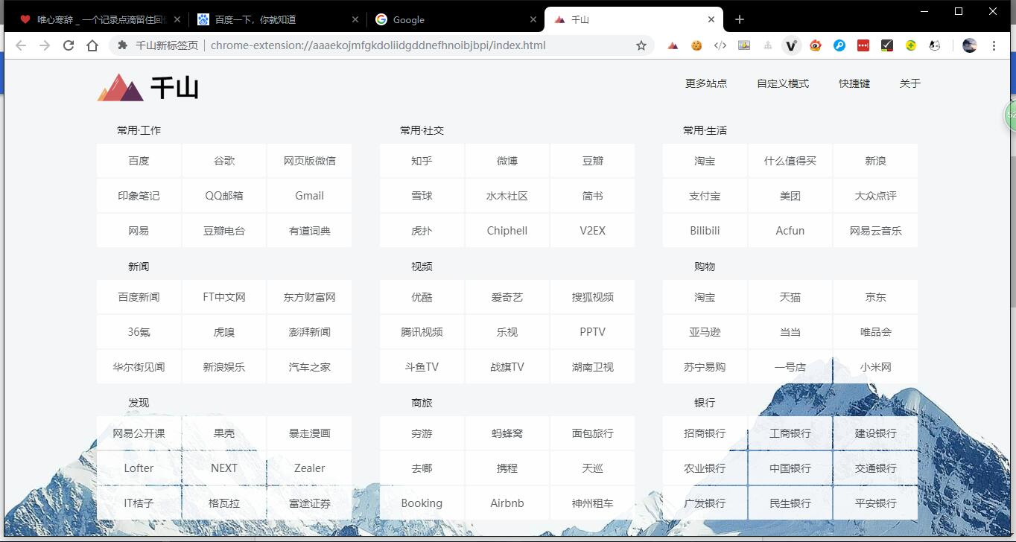Open Chrome's three-dot menu
The width and height of the screenshot is (1016, 542).
point(994,45)
